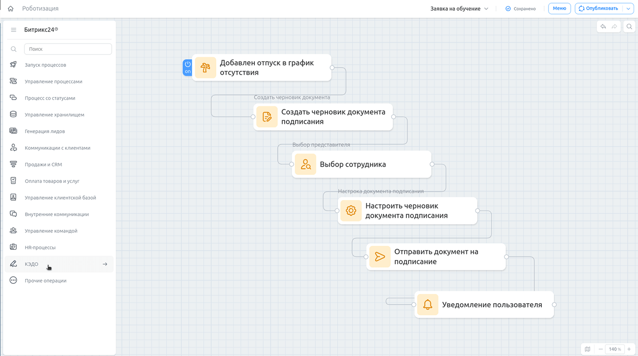This screenshot has height=356, width=638.
Task: Click the Управление хранилищем label
Action: [54, 115]
